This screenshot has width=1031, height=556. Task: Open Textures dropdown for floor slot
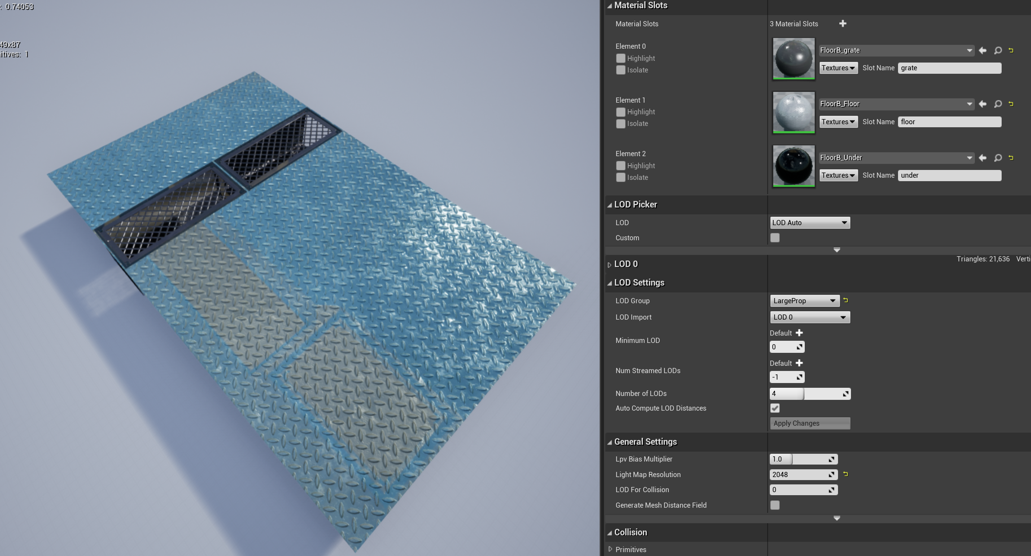click(x=838, y=122)
